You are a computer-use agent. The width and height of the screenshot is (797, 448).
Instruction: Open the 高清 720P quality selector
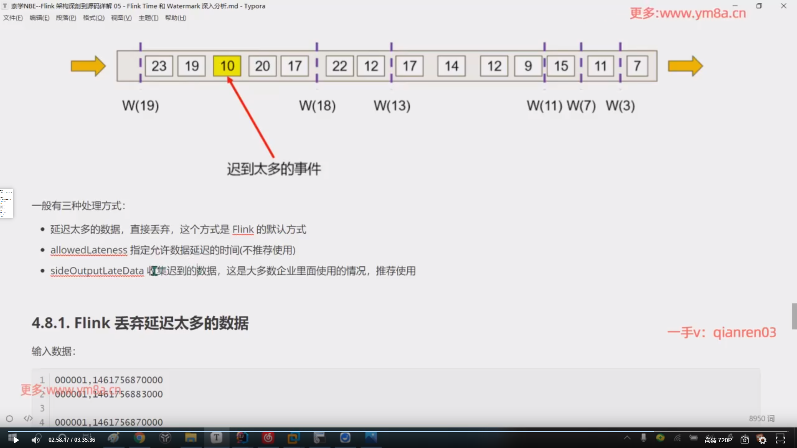[x=718, y=440]
